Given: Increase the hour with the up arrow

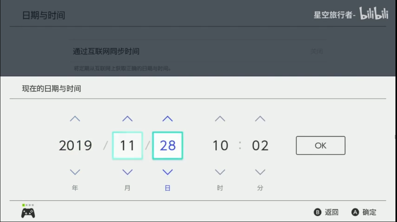Looking at the screenshot, I should click(x=220, y=119).
